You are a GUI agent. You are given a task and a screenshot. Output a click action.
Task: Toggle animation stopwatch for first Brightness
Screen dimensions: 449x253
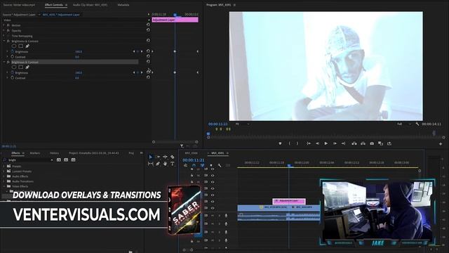[13, 51]
